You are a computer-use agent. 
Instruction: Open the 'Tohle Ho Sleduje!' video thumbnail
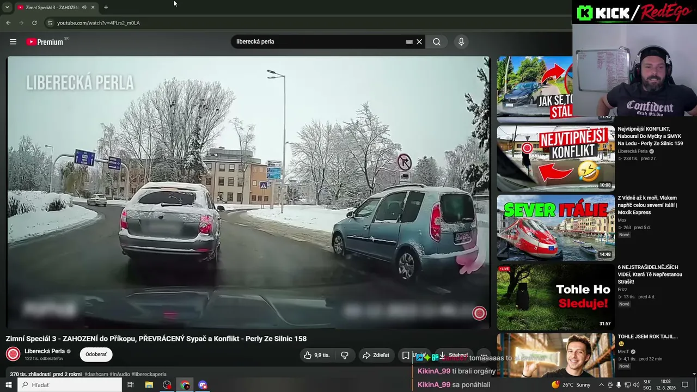point(555,297)
